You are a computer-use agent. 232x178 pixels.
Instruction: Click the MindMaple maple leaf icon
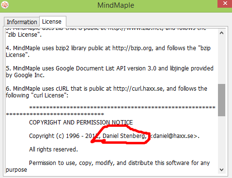(5, 5)
